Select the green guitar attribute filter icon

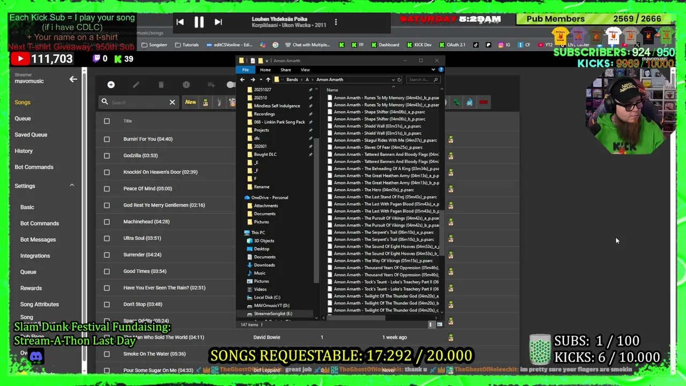tap(457, 102)
